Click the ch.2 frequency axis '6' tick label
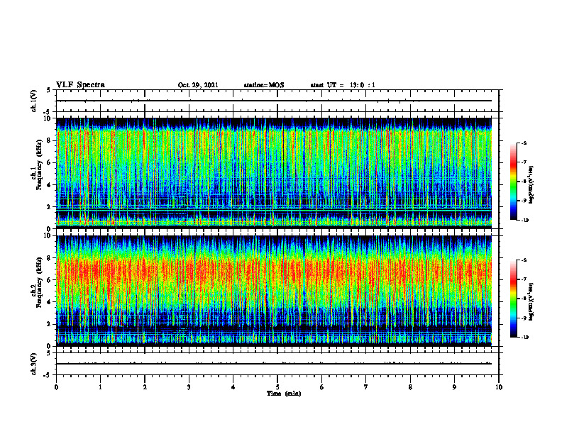This screenshot has height=434, width=562. tap(50, 280)
